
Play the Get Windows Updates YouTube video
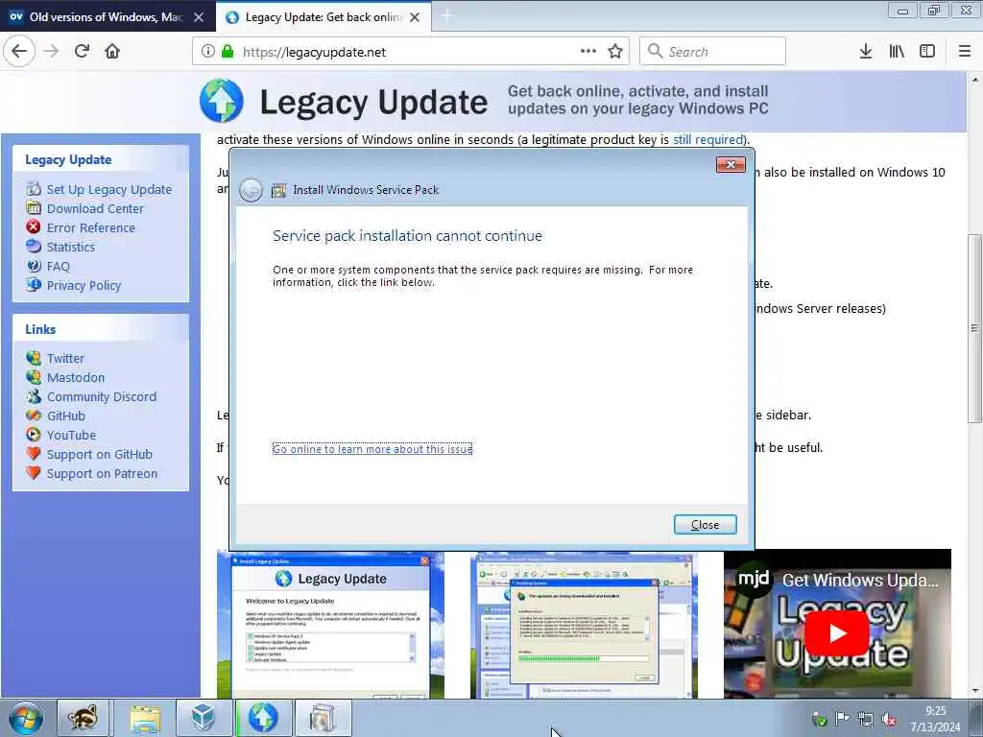click(x=837, y=633)
